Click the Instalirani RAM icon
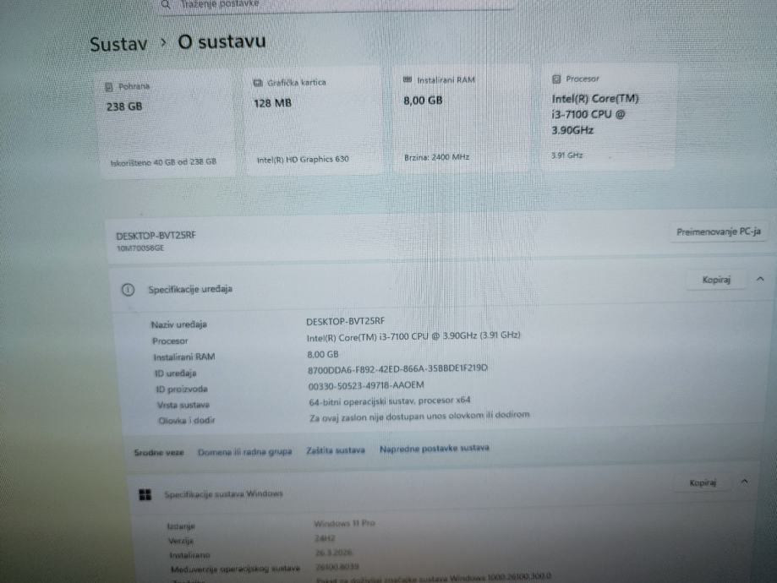Viewport: 777px width, 583px height. point(408,79)
